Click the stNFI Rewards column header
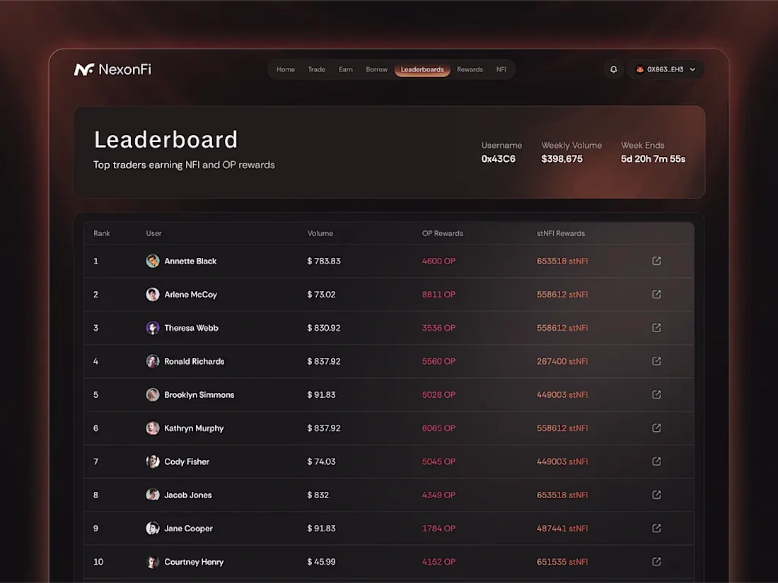Image resolution: width=778 pixels, height=583 pixels. click(561, 233)
